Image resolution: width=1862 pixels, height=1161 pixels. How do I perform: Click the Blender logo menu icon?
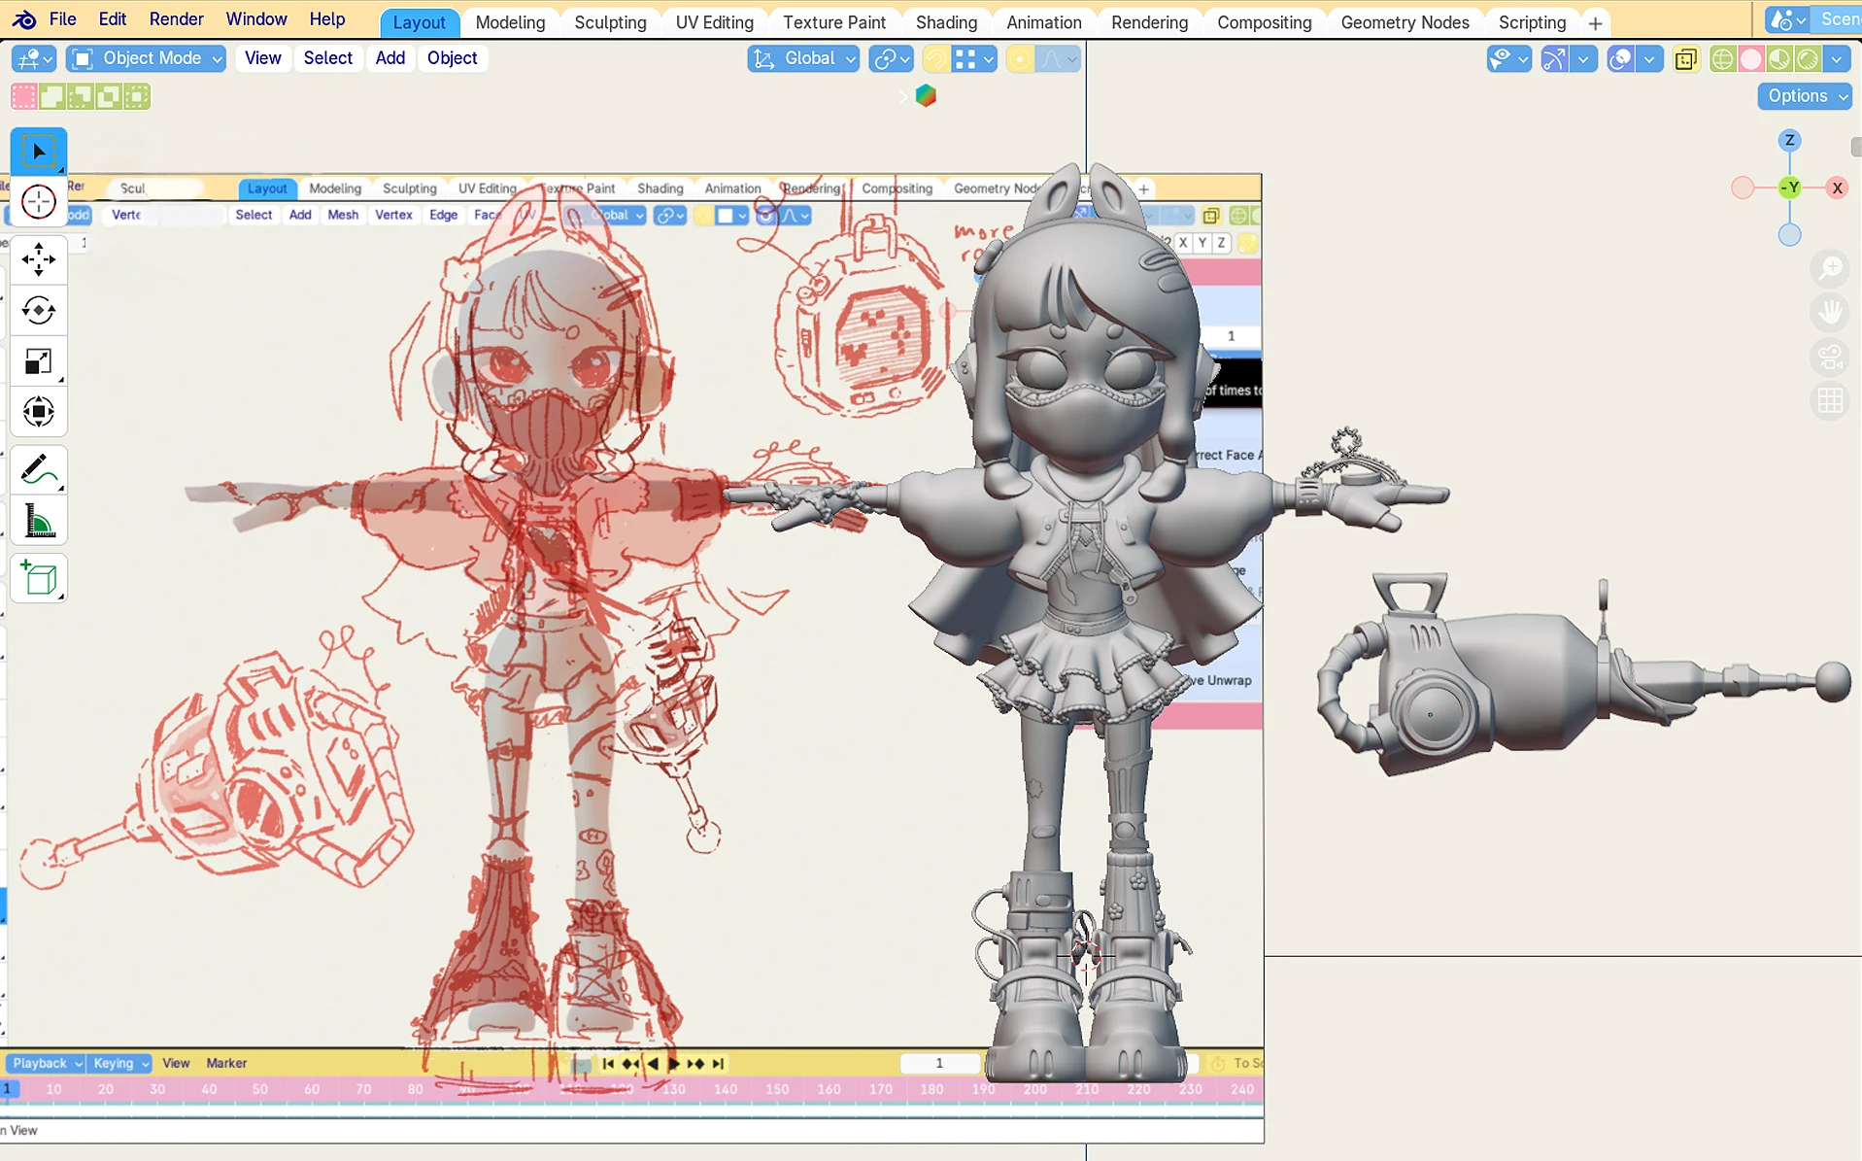pyautogui.click(x=24, y=19)
